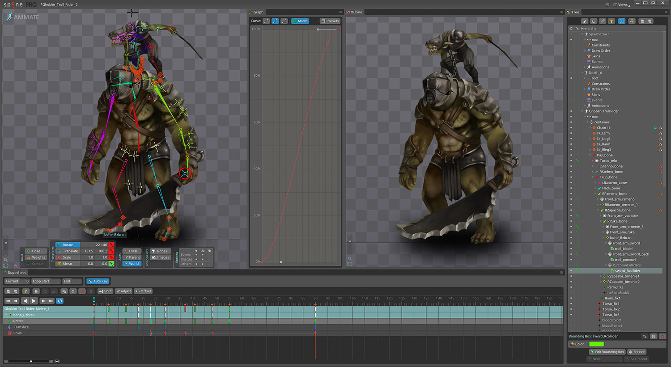Click the Adjust keys button
Image resolution: width=671 pixels, height=367 pixels.
coord(124,291)
